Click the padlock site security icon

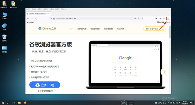click(x=54, y=18)
